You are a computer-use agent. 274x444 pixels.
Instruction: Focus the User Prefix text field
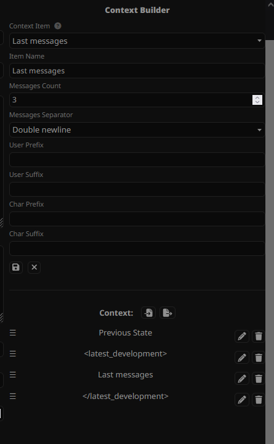point(137,160)
